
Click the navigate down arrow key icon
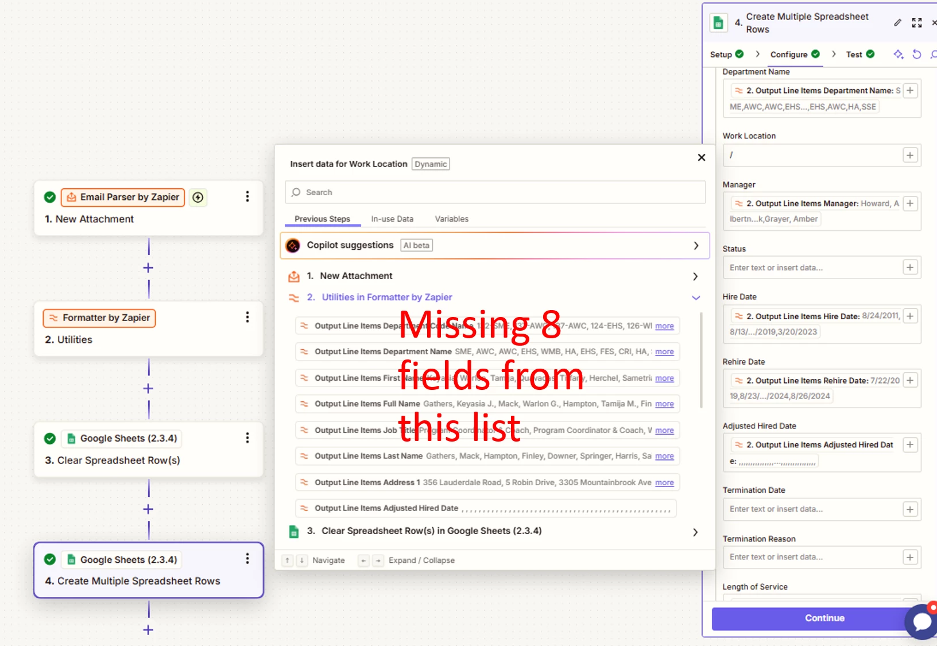[301, 560]
